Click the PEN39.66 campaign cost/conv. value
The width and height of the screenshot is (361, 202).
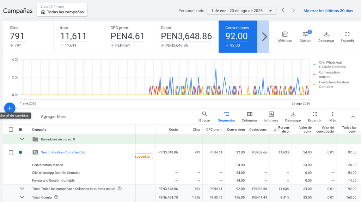click(259, 152)
